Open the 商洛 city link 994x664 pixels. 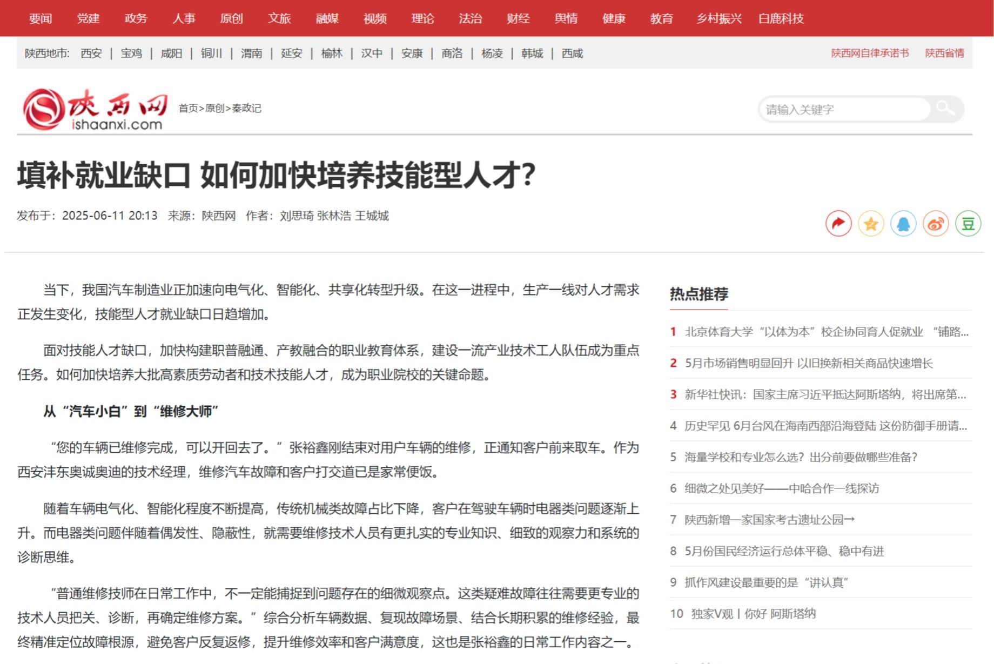click(452, 53)
